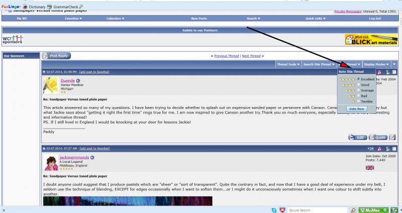Click Log Out in navigation bar
This screenshot has width=402, height=213.
point(375,19)
